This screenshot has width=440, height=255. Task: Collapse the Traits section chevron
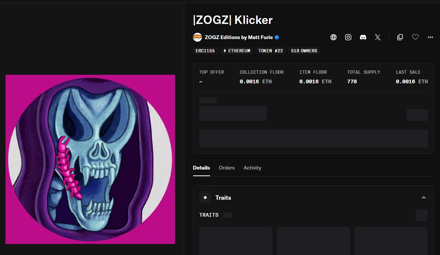click(424, 198)
